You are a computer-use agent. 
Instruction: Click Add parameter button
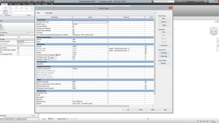[x=164, y=32]
